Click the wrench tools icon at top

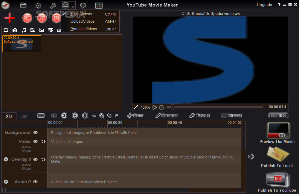click(x=53, y=5)
